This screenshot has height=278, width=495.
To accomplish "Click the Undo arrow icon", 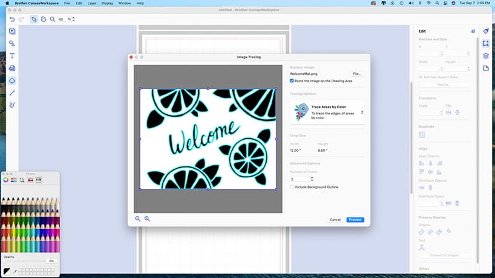I will (x=12, y=19).
